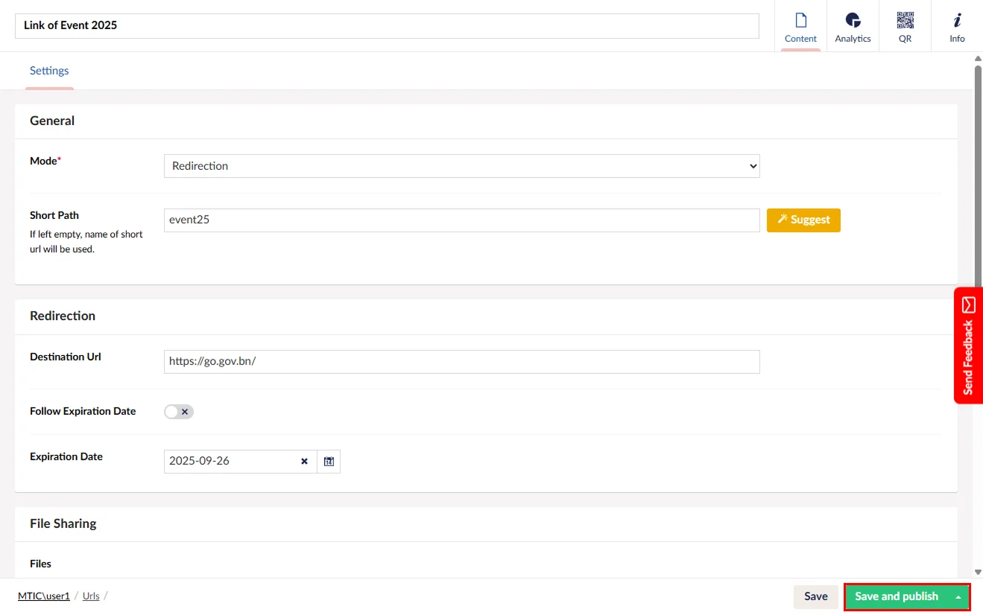
Task: Open Save and publish arrow menu
Action: [958, 597]
